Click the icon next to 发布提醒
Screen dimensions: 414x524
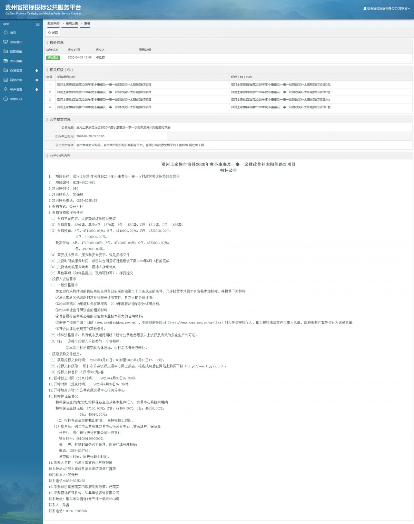6,61
